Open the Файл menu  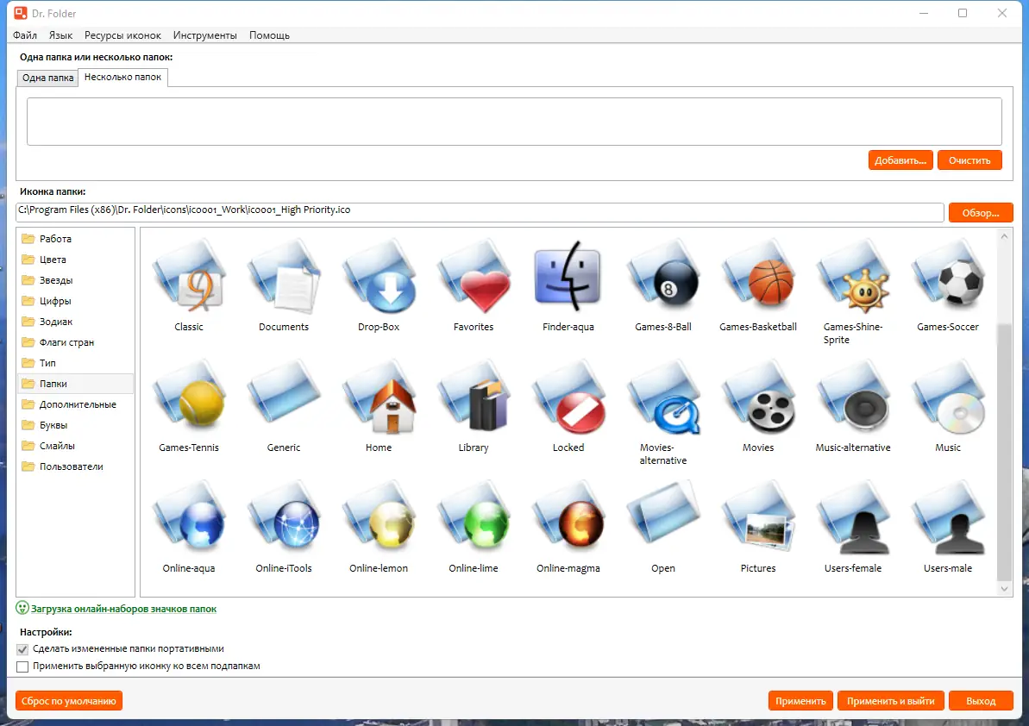point(25,35)
